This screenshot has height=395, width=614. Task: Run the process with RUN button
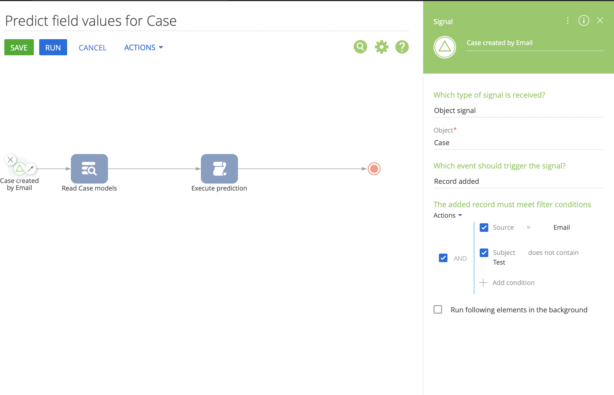coord(53,47)
